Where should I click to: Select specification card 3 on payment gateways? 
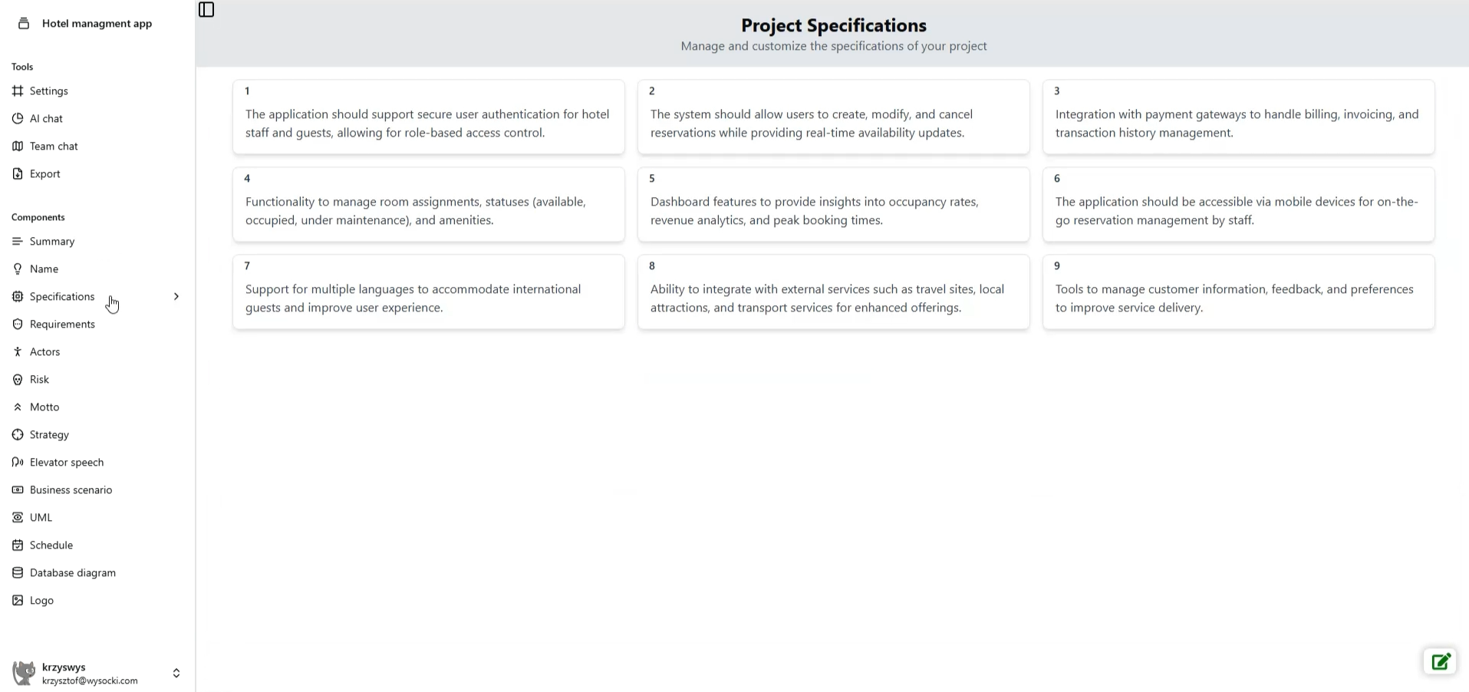click(1238, 117)
